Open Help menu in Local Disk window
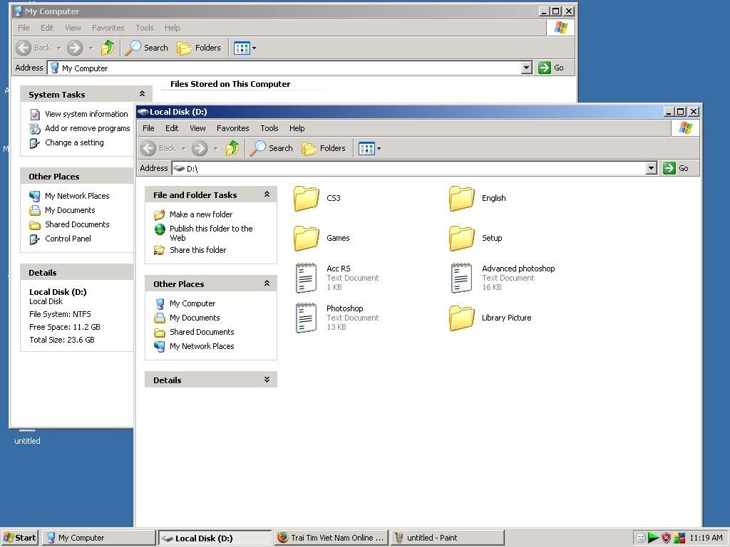This screenshot has height=547, width=730. (297, 128)
